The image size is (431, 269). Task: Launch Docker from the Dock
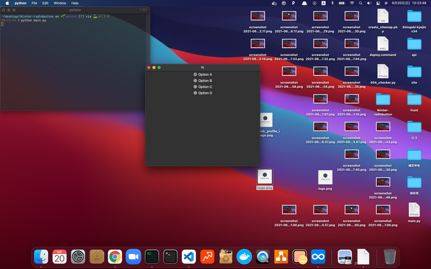(x=244, y=257)
